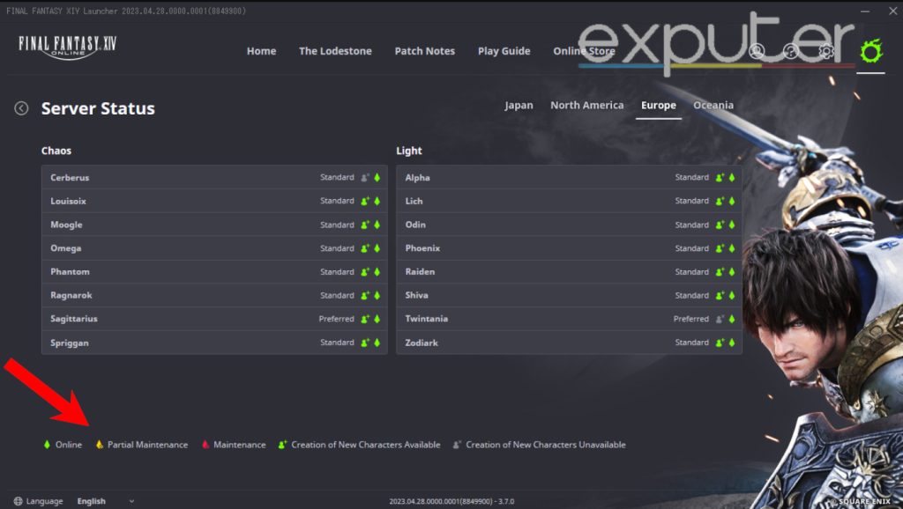Click the yellow Partial Maintenance droplet icon
This screenshot has width=903, height=509.
point(100,445)
